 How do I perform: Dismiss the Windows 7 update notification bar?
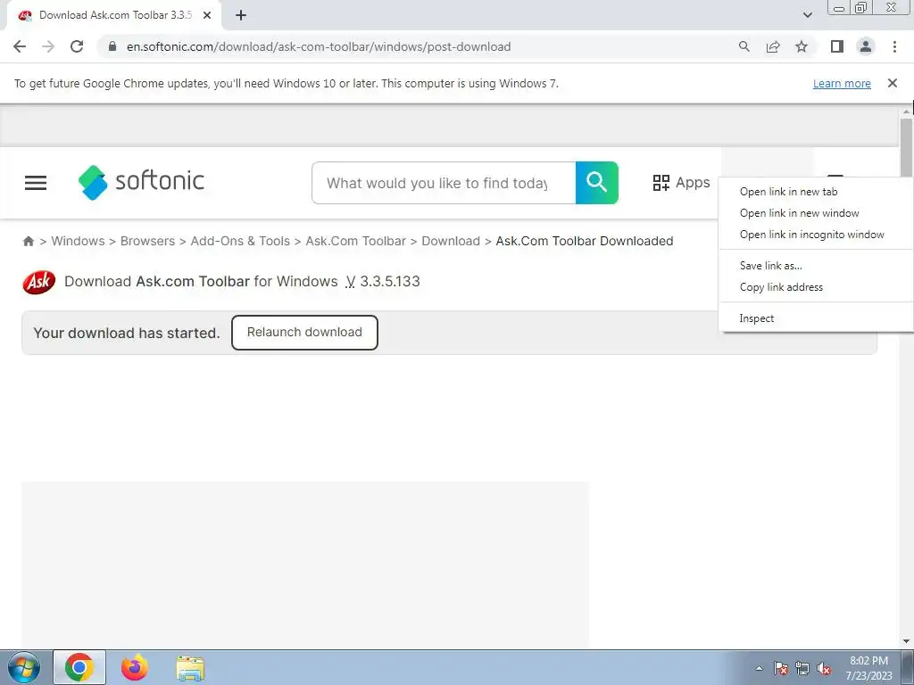tap(892, 83)
